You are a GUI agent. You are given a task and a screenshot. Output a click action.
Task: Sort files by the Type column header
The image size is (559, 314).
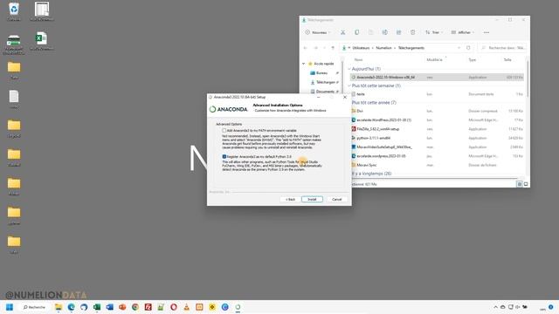473,60
